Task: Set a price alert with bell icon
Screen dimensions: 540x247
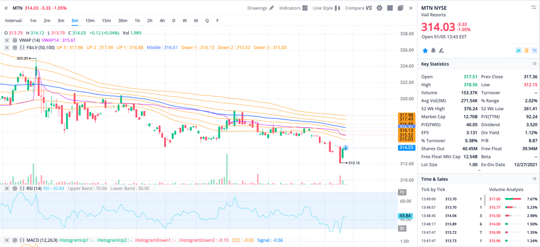Action: point(433,50)
